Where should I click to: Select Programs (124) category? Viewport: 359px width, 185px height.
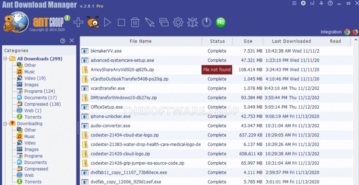point(39,91)
